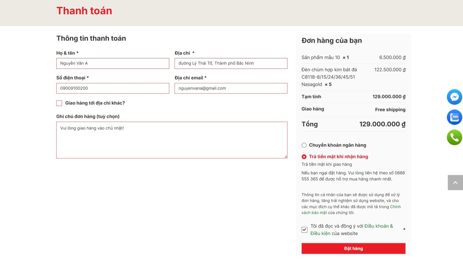Click the "Thanh toán" page heading

coord(84,11)
